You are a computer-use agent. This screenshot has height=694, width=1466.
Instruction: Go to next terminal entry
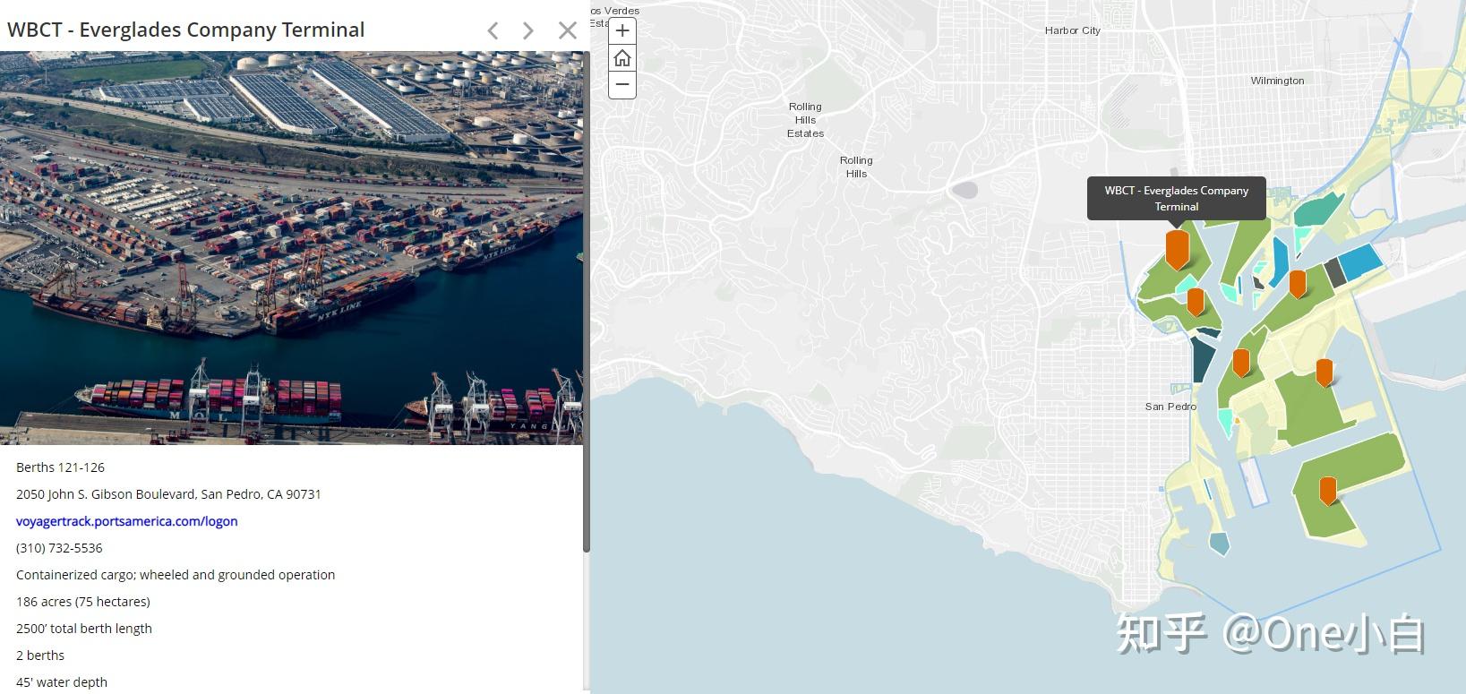click(x=528, y=30)
